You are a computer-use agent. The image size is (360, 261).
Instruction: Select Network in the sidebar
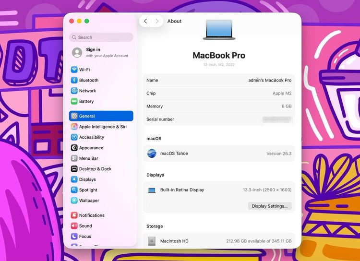[101, 91]
